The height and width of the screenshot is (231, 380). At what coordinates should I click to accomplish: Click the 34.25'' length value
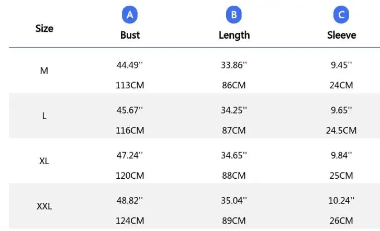tap(234, 110)
